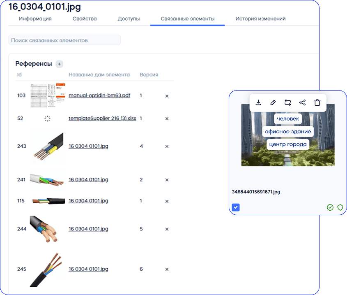This screenshot has height=295, width=347.
Task: Remove row 245 using its X icon
Action: [167, 269]
